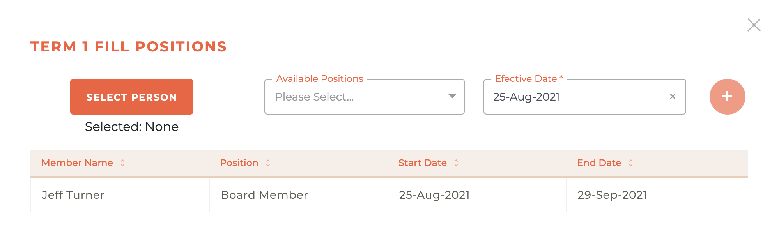
Task: Close the Term 1 Fill Positions dialog
Action: tap(754, 25)
